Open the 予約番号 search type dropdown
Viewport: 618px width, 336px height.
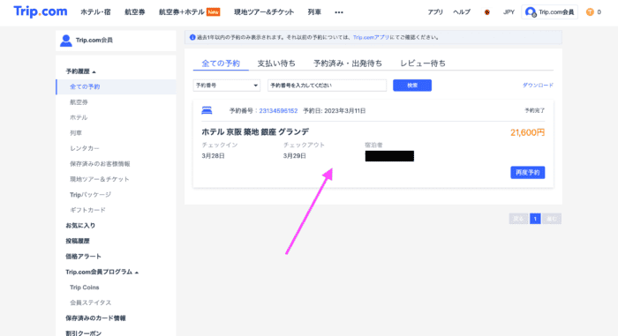tap(227, 86)
